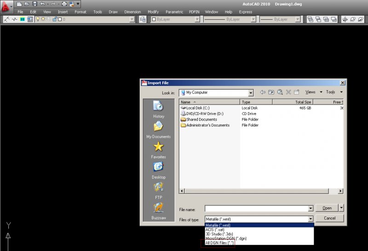Open the My Documents places shortcut

coord(158,130)
